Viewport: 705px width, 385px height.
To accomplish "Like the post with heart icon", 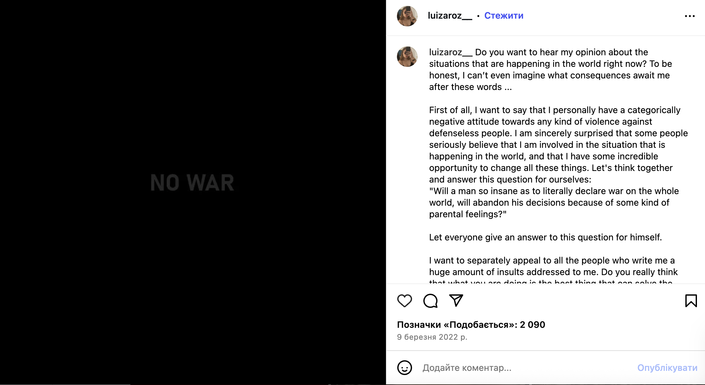I will pos(404,301).
